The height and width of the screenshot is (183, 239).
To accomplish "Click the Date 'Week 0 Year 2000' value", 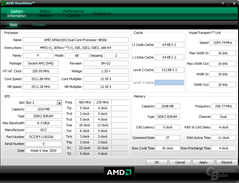I will [x=43, y=151].
